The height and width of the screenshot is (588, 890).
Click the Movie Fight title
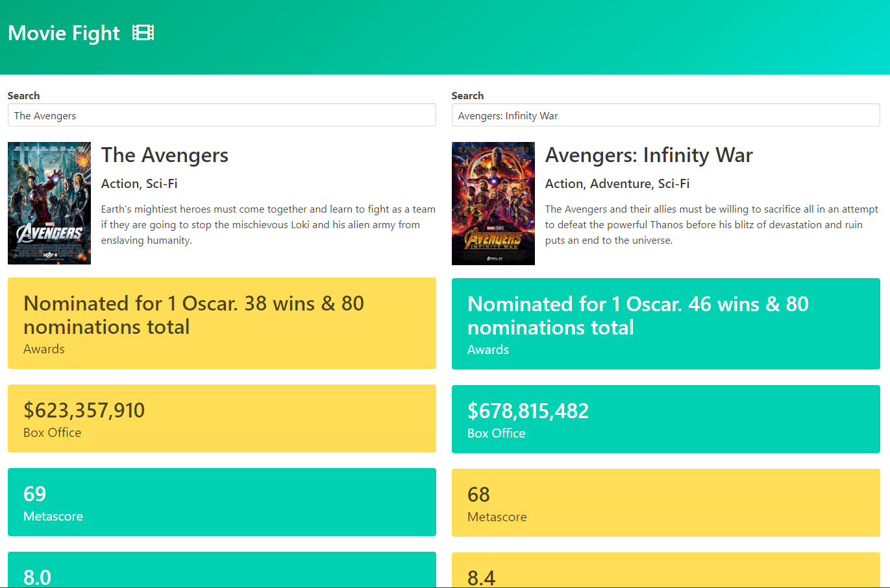[x=64, y=33]
